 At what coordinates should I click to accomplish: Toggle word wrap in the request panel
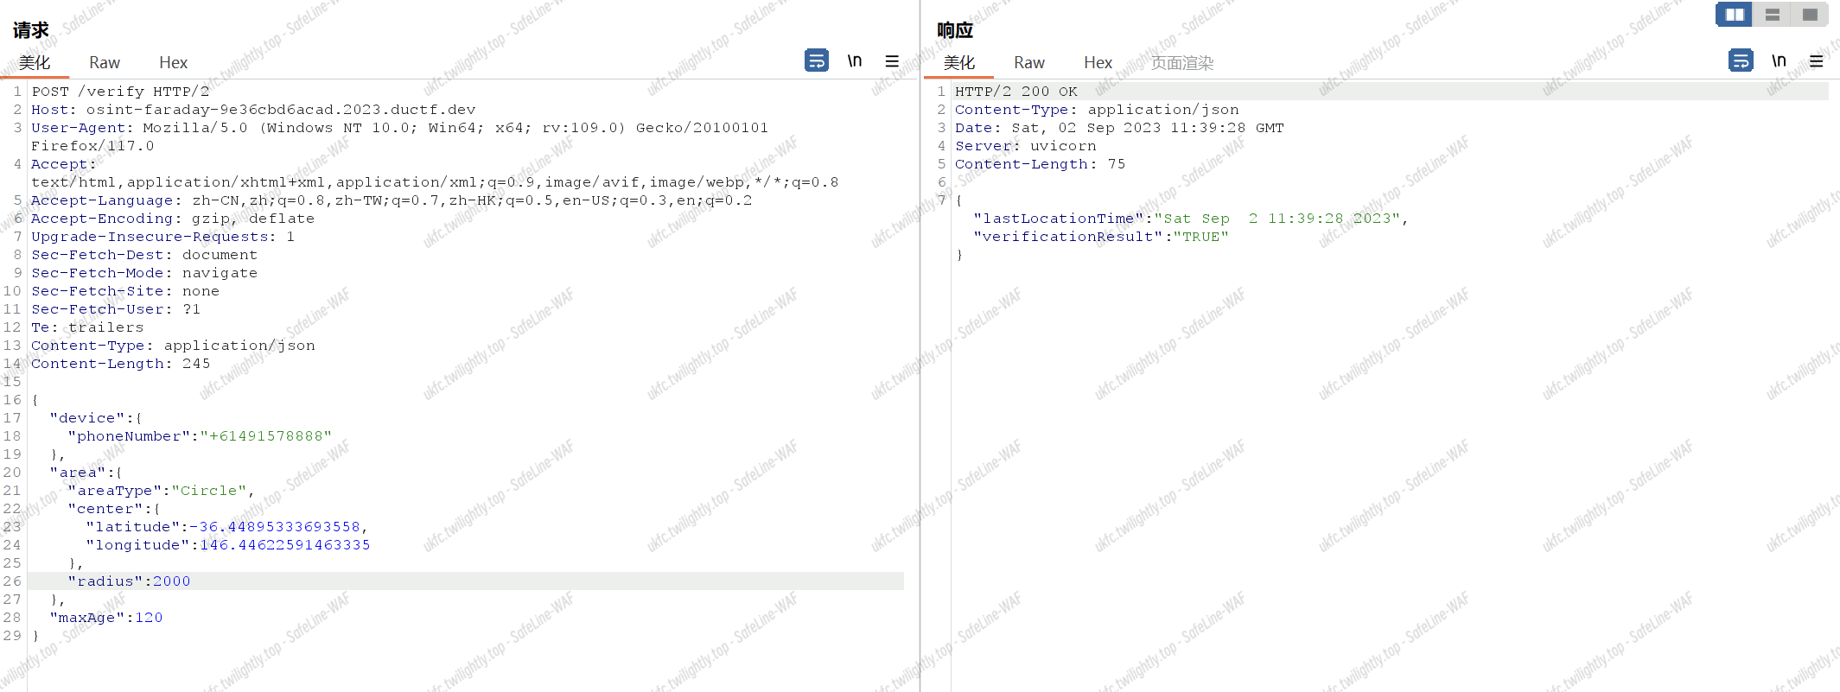pyautogui.click(x=816, y=60)
